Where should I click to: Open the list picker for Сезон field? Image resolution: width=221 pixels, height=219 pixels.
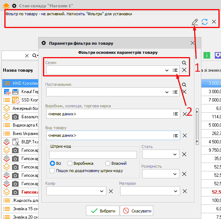click(175, 70)
